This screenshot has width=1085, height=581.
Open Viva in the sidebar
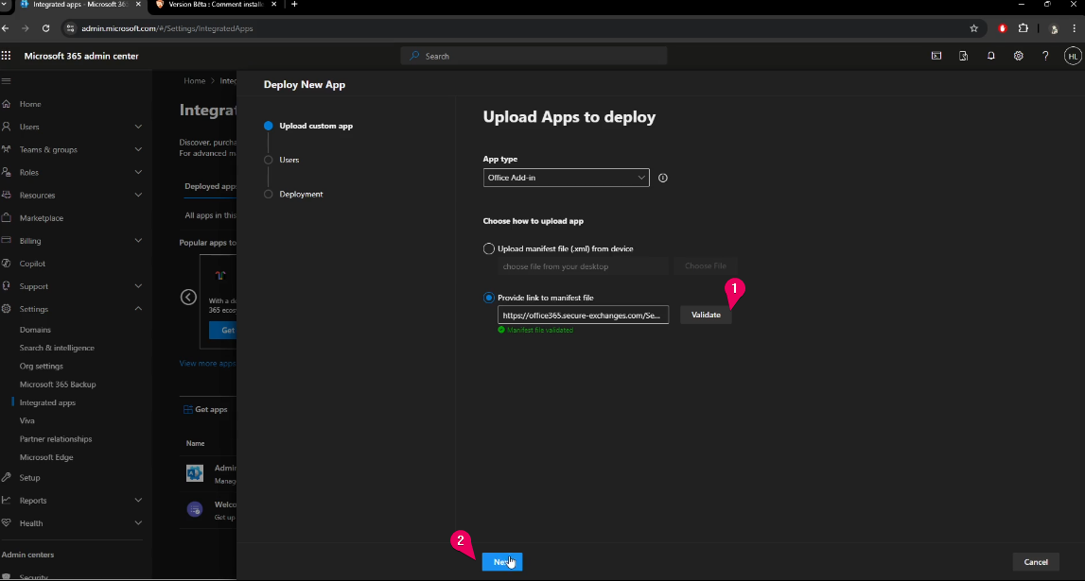pos(27,420)
